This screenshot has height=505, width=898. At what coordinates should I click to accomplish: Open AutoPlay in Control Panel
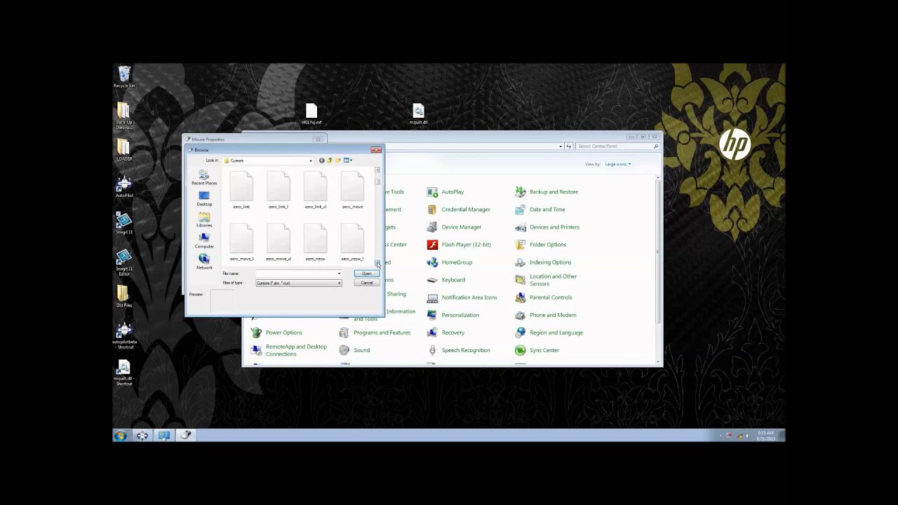point(445,191)
